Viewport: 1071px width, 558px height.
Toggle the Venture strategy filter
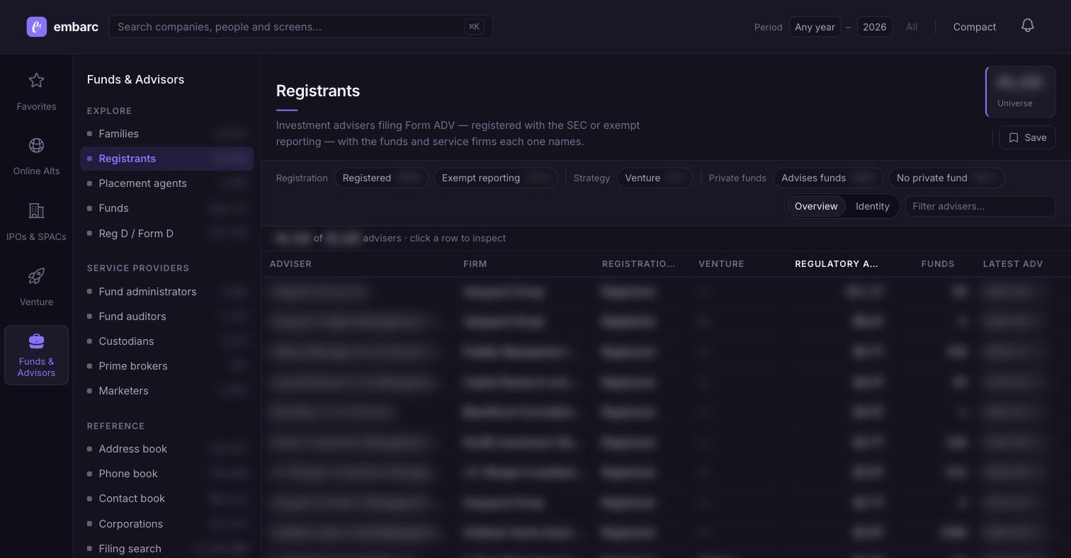coord(654,178)
